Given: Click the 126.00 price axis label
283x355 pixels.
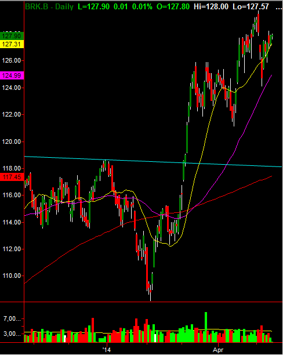Looking at the screenshot, I should click(12, 60).
